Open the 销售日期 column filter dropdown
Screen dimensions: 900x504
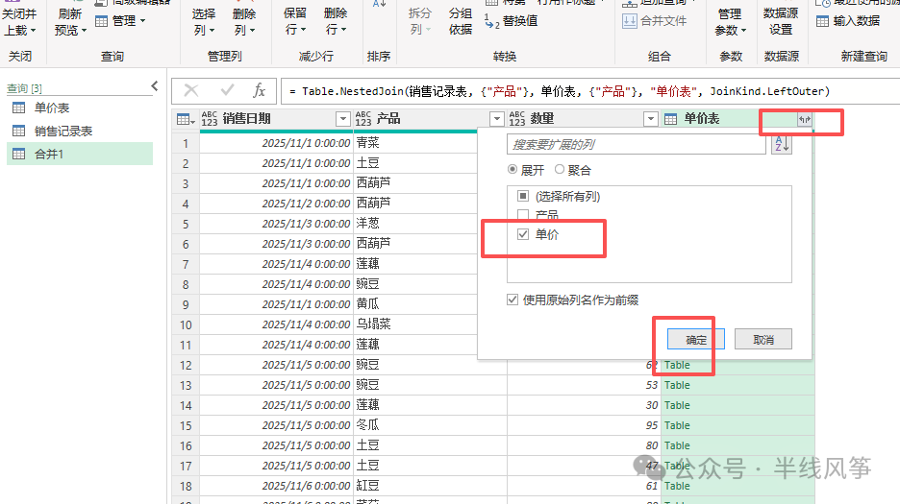342,119
